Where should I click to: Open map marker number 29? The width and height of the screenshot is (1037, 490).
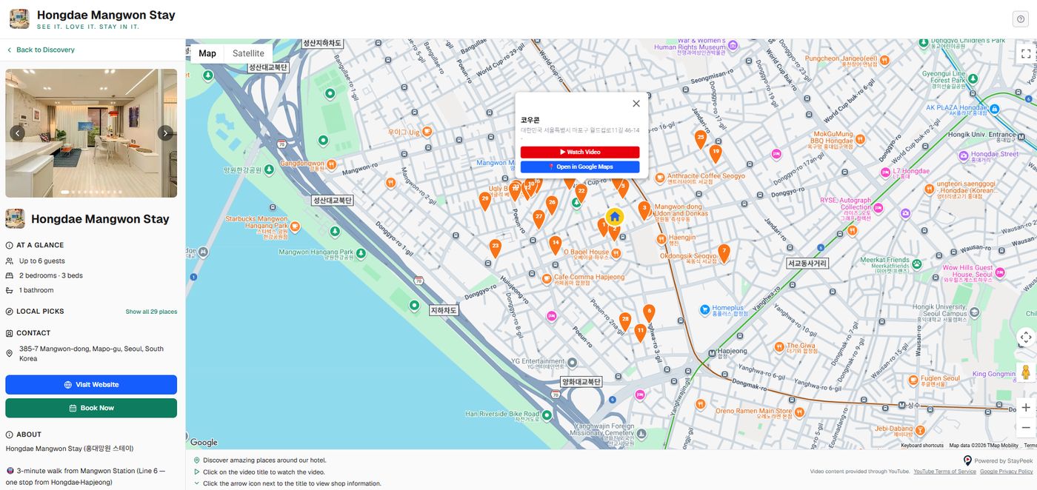[485, 201]
